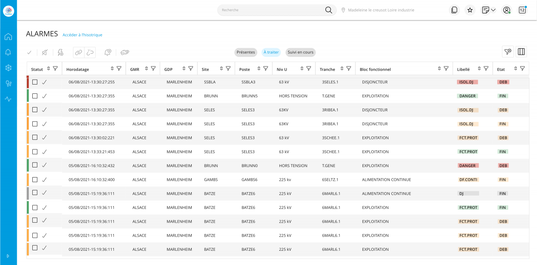
Task: Check the box for the SSBLA3 alarm row
Action: 35,82
